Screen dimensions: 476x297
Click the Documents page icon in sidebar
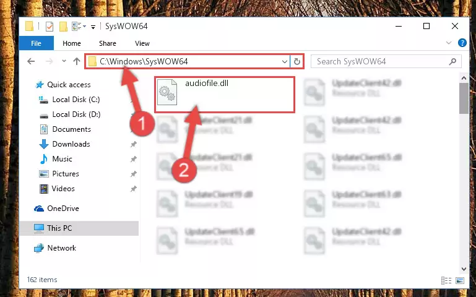[44, 129]
